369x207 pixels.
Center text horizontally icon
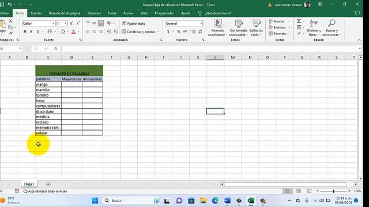(94, 32)
